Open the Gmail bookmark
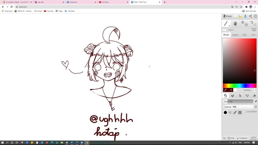The image size is (258, 145). [38, 11]
